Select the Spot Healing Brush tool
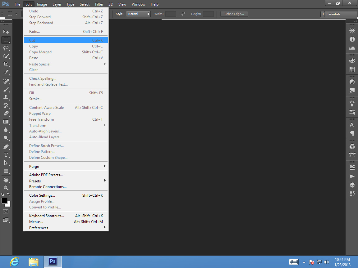Viewport: 358px width, 268px height. pyautogui.click(x=6, y=81)
